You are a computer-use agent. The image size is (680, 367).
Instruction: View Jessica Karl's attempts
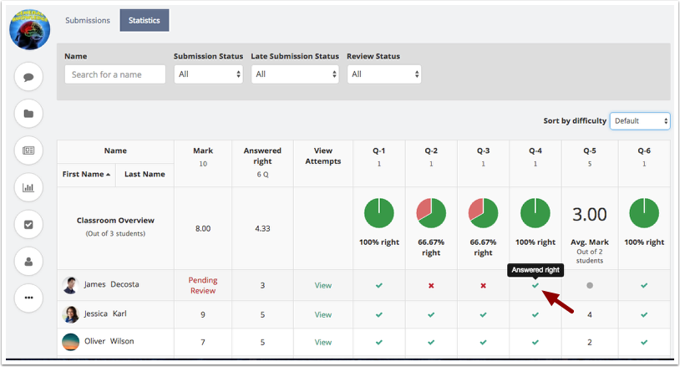[x=323, y=314]
